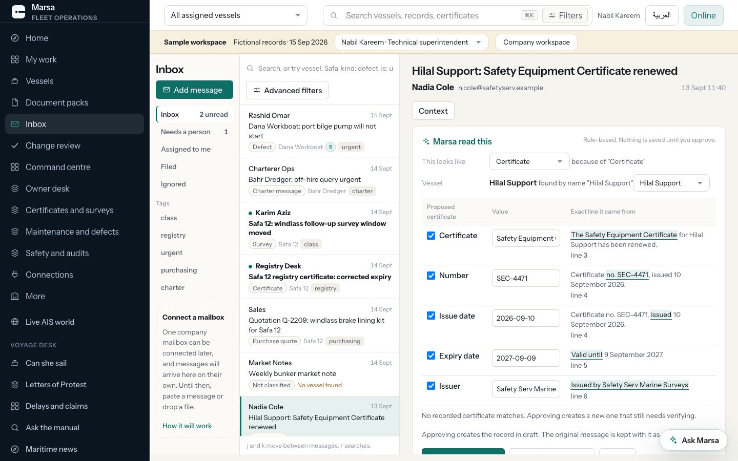Open the role selector Nabil Kareem dropdown
Viewport: 738px width, 461px height.
(x=411, y=42)
